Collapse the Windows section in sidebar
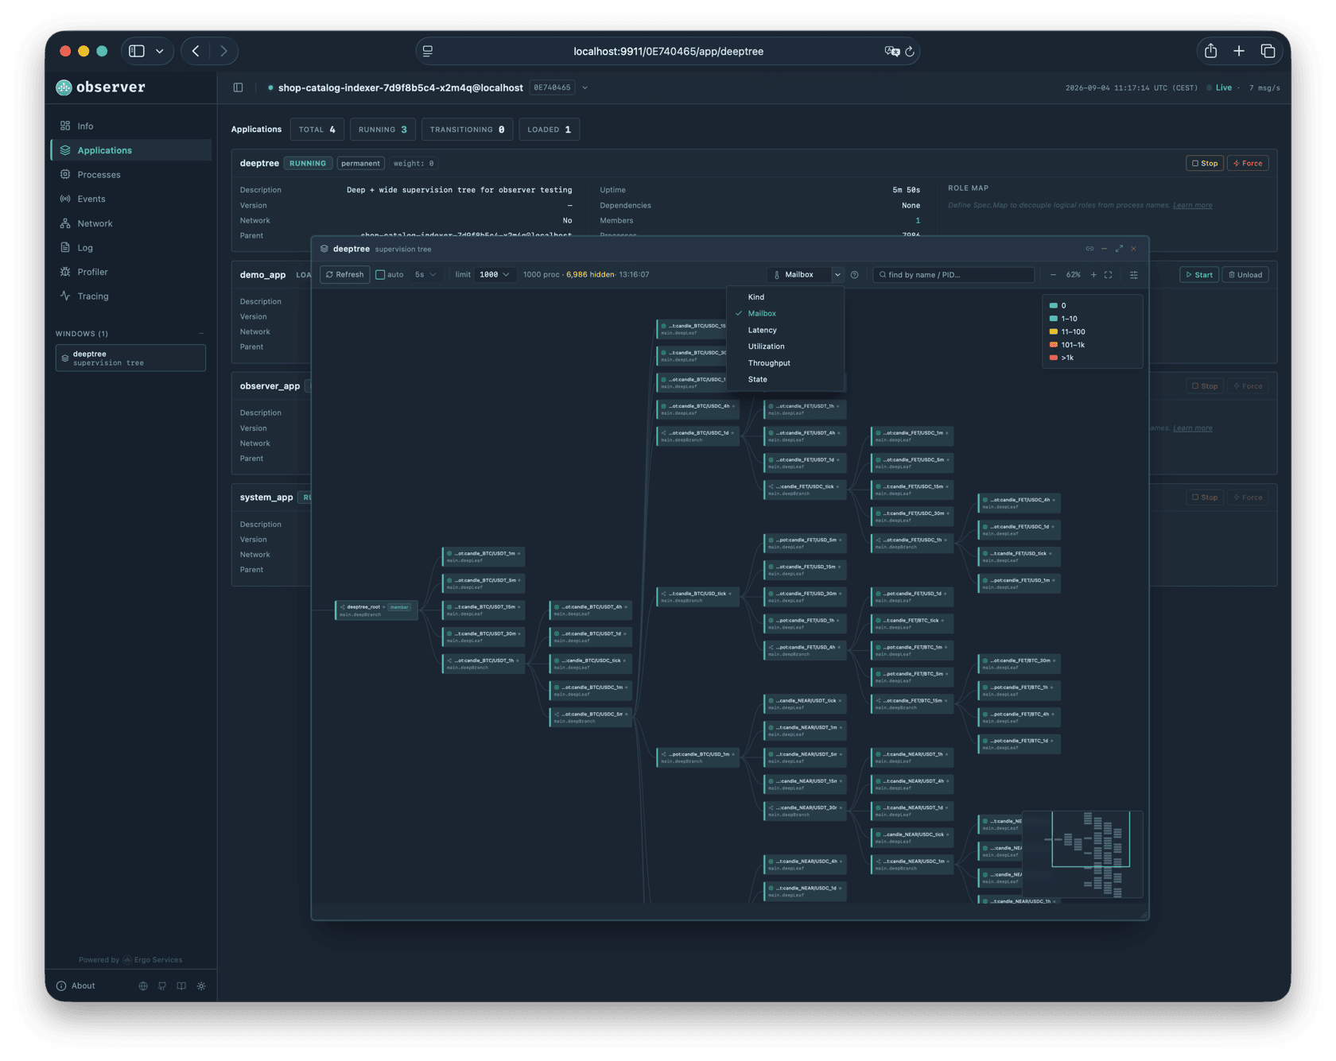The image size is (1336, 1061). coord(201,334)
